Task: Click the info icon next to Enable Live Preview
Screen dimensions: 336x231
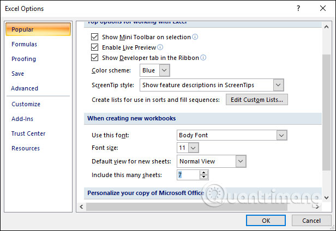Action: coord(160,47)
